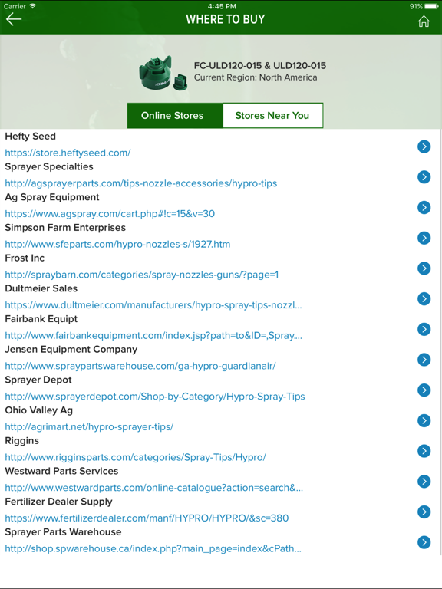Screen dimensions: 442x589
Task: Select the Fairbank Equipt store name
Action: [41, 318]
